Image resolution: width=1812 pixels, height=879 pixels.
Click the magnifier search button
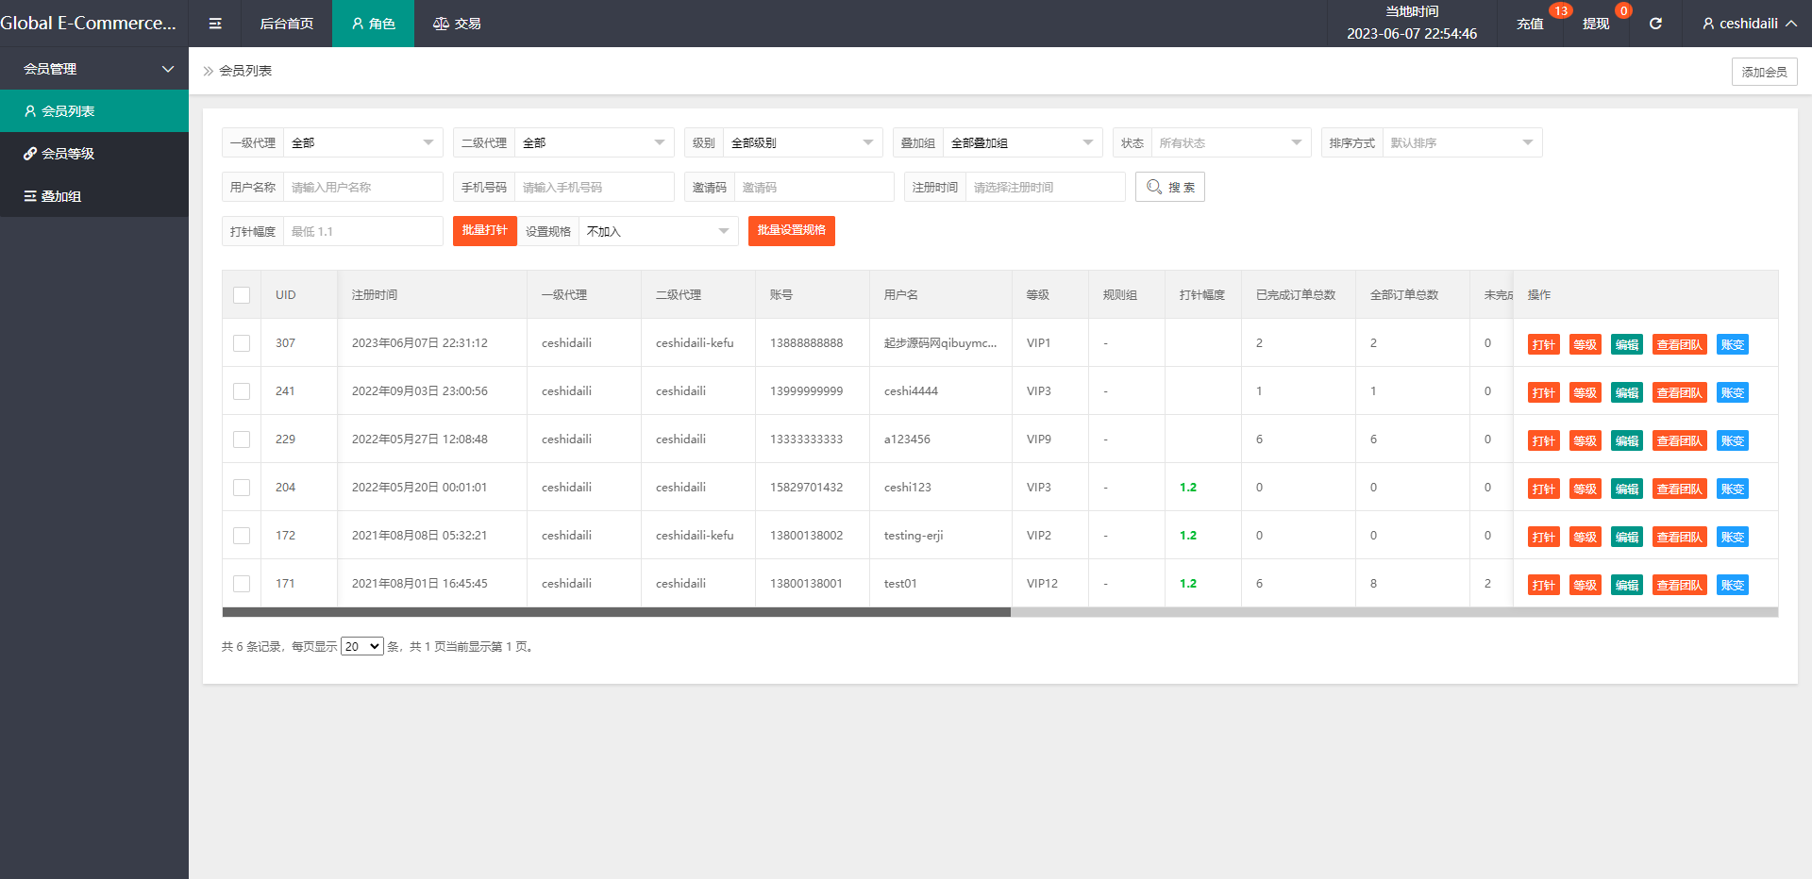1169,187
